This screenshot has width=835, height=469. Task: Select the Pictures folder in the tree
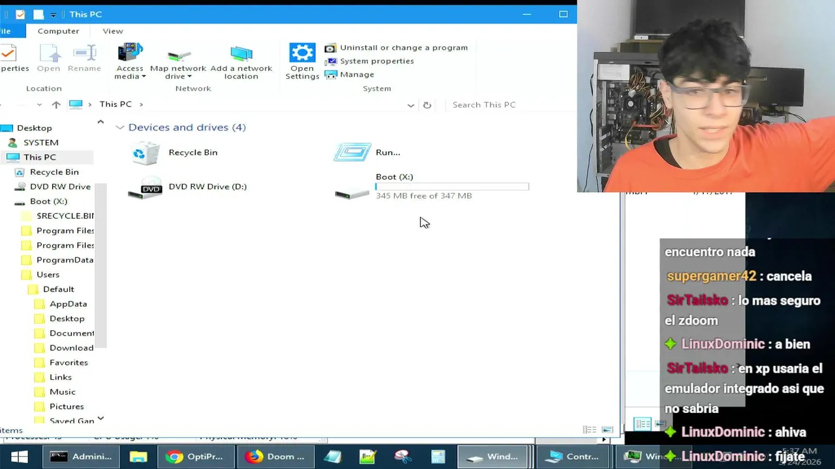coord(67,406)
